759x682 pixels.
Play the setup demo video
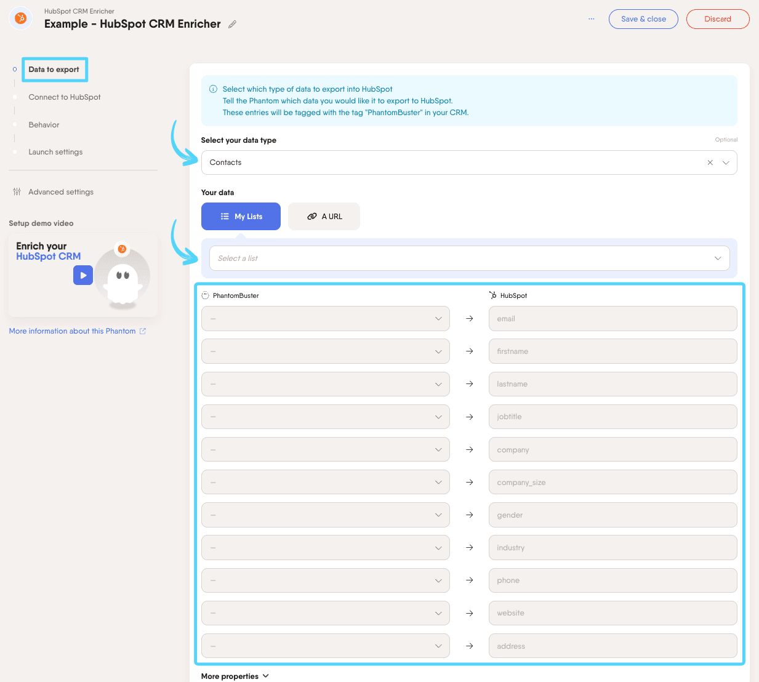pos(83,275)
